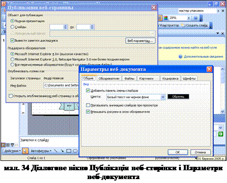Open the zoom 28% dropdown arrow
The height and width of the screenshot is (183, 227).
tap(189, 18)
